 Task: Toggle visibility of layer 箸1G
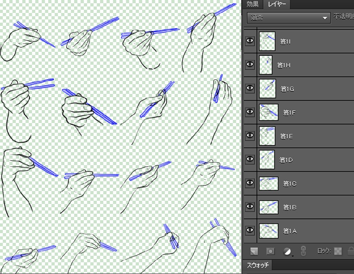[x=250, y=88]
